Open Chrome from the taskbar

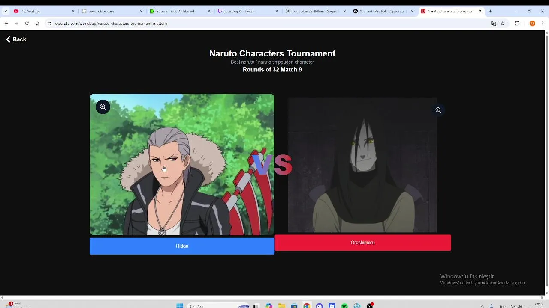click(x=307, y=305)
